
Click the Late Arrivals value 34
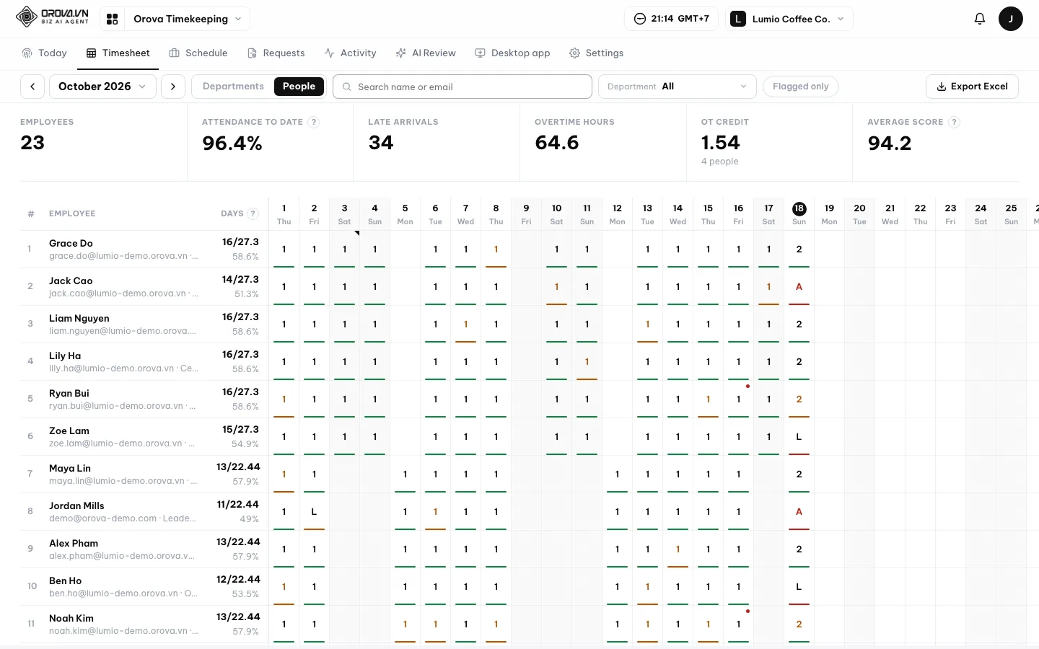tap(381, 143)
